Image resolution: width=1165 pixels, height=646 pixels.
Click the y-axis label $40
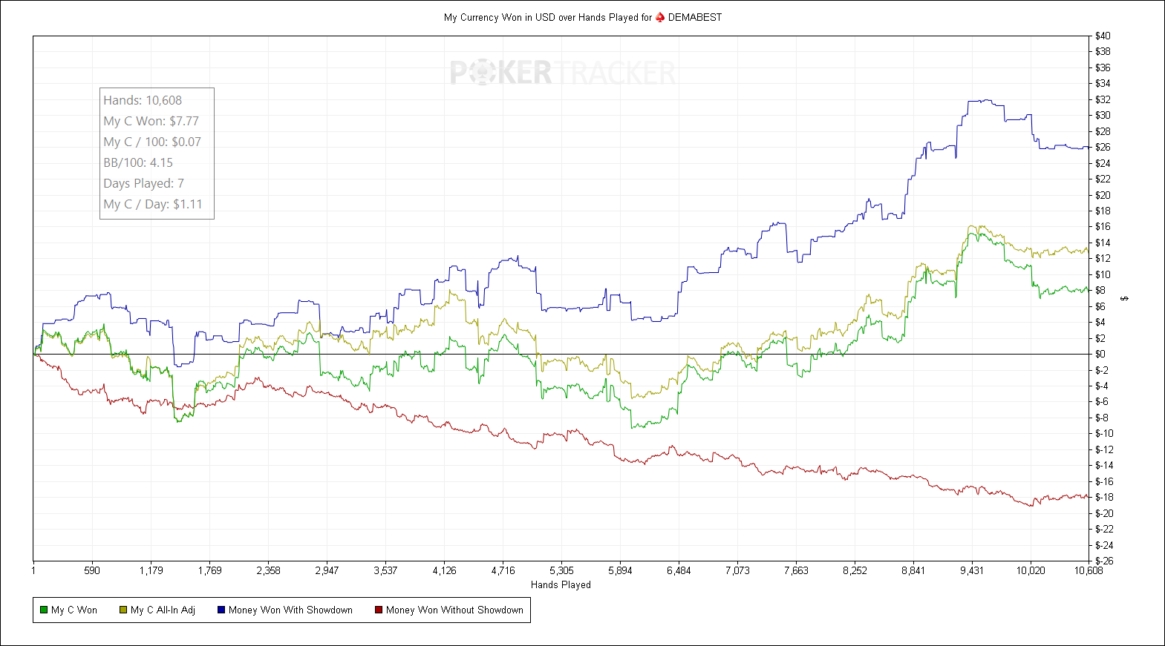pyautogui.click(x=1103, y=36)
